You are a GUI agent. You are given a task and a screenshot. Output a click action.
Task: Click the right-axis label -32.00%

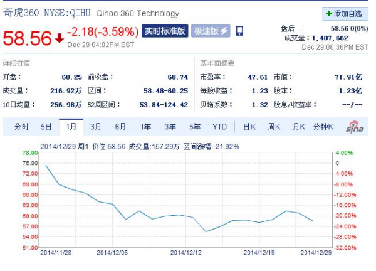pos(345,248)
